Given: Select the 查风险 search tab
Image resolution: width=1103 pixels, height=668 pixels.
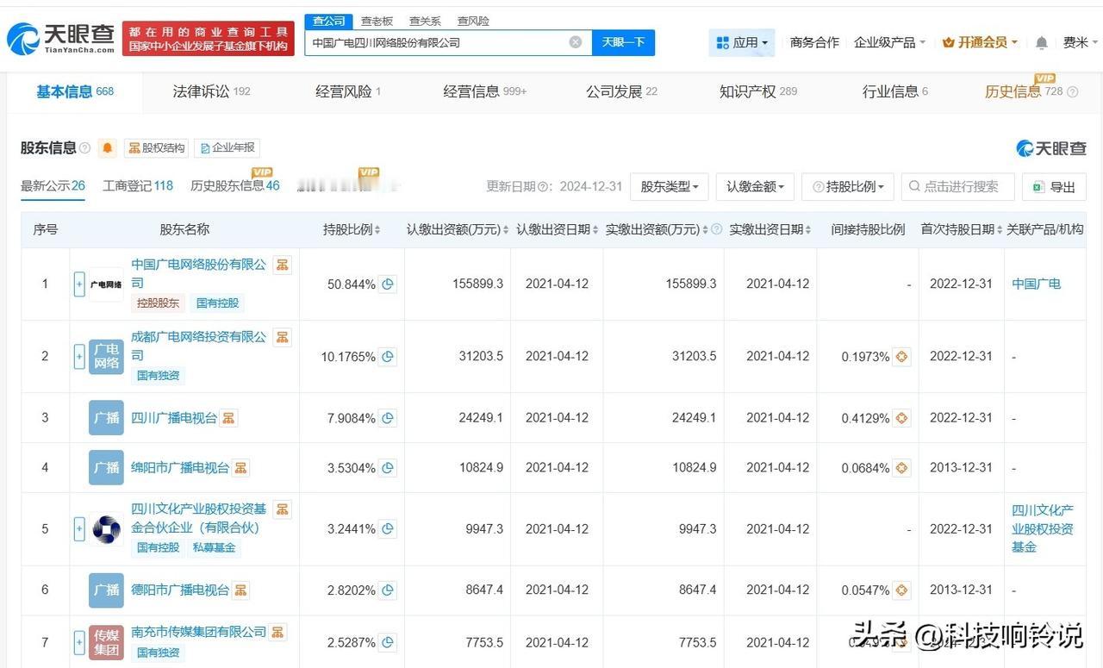Looking at the screenshot, I should pyautogui.click(x=473, y=21).
